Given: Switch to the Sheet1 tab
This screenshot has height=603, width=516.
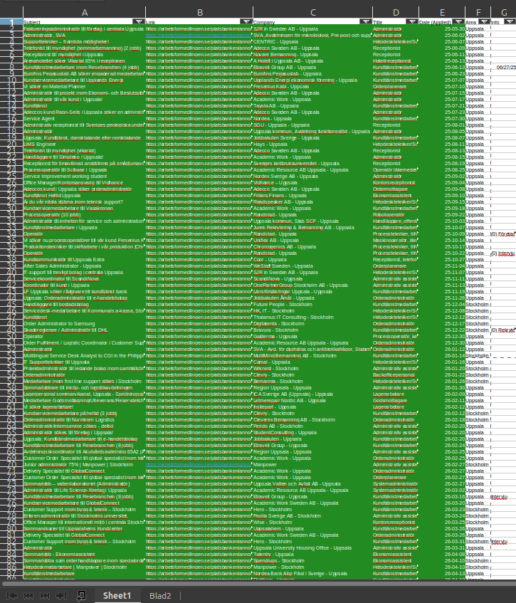Looking at the screenshot, I should pos(117,596).
